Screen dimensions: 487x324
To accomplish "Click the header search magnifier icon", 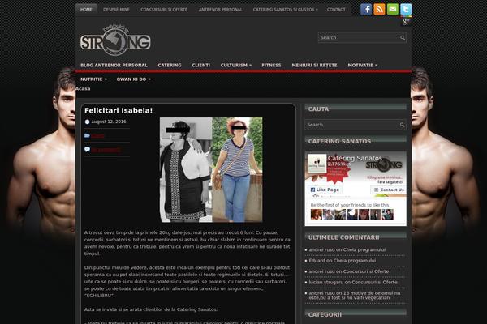I will [x=403, y=38].
